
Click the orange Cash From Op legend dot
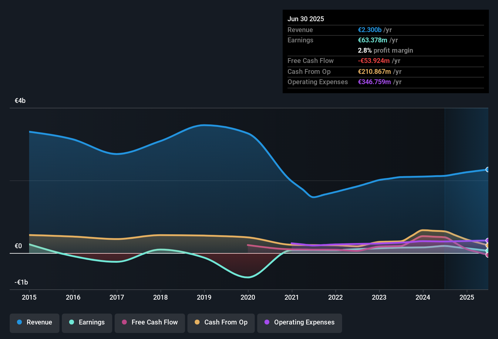tap(197, 322)
